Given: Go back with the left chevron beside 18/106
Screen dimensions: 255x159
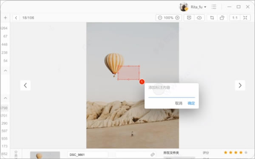Looking at the screenshot, I should (16, 18).
